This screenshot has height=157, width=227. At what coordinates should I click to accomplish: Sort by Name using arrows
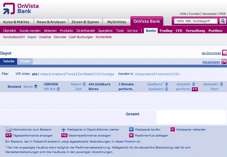pyautogui.click(x=36, y=87)
